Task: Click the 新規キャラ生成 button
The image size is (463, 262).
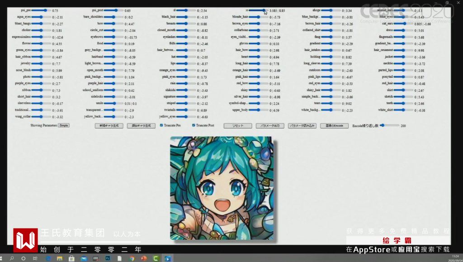Action: pos(109,125)
